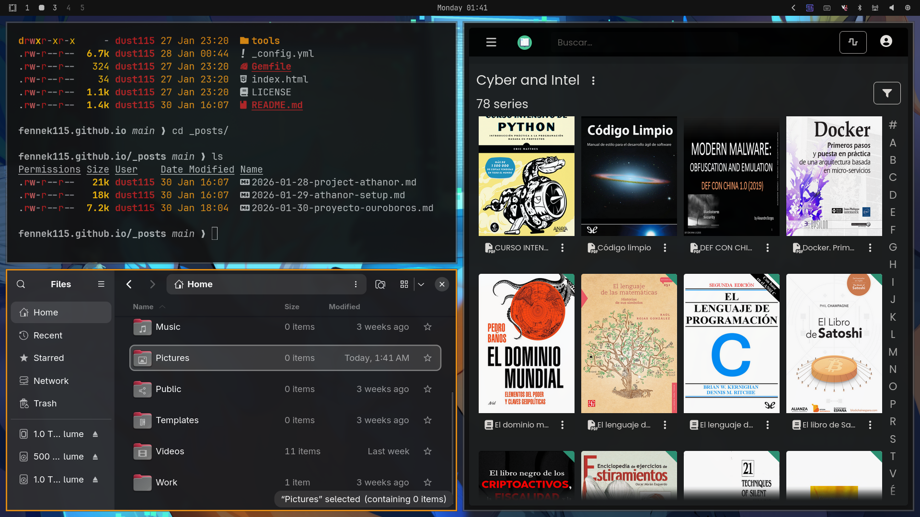Open search with the magnifier in Files sidebar

(x=21, y=284)
